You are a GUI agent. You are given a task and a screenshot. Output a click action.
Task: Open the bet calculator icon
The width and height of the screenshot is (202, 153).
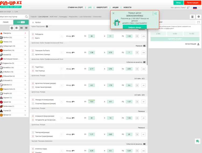pyautogui.click(x=192, y=17)
